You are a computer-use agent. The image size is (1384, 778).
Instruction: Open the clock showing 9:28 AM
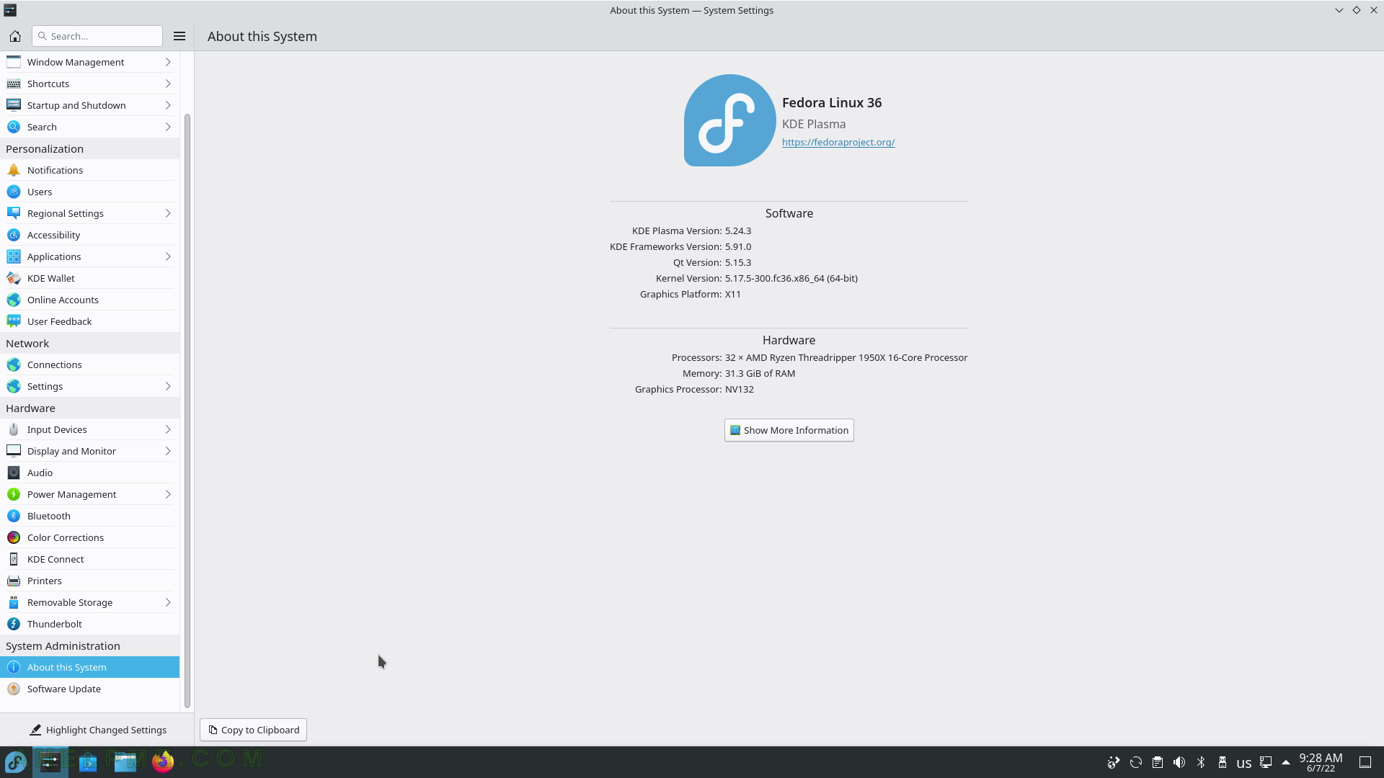tap(1321, 762)
